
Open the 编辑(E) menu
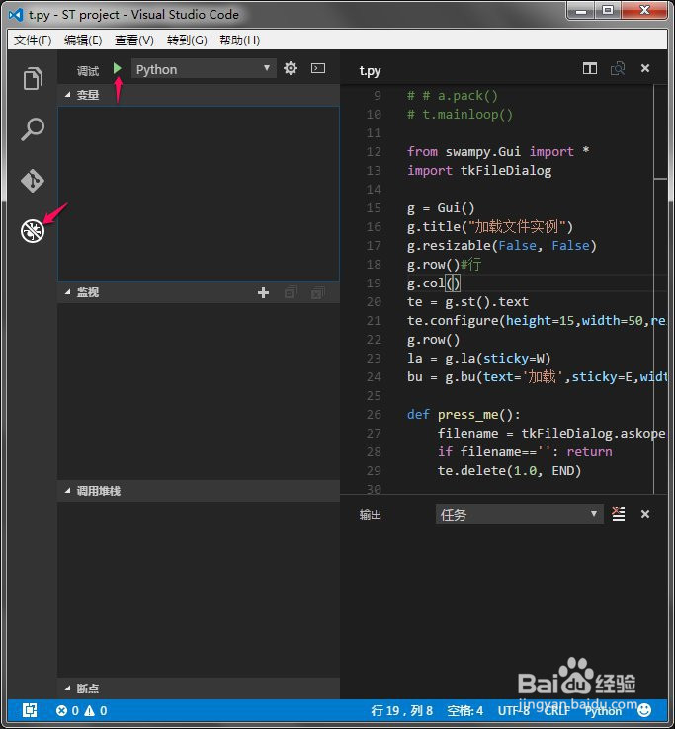(83, 40)
